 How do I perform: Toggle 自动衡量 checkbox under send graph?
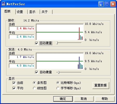coord(36,72)
